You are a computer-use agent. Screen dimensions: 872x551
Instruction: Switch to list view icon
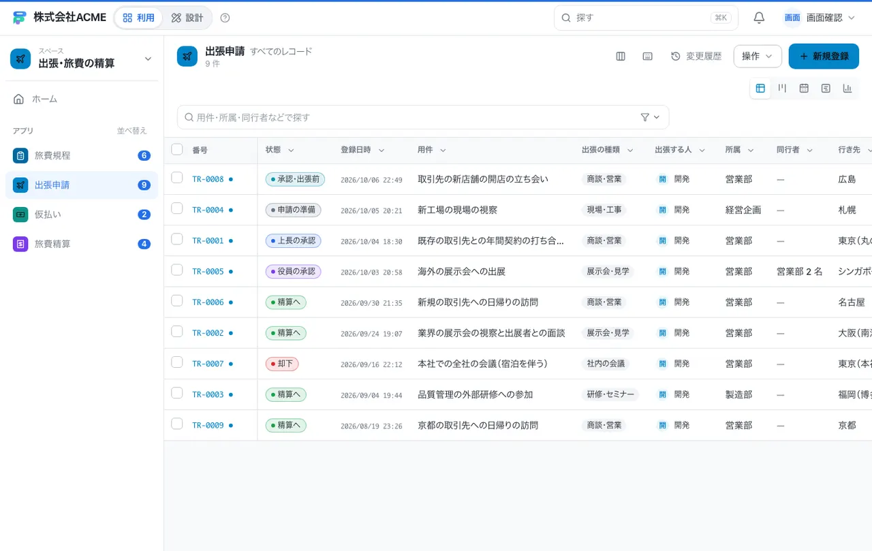[x=826, y=88]
